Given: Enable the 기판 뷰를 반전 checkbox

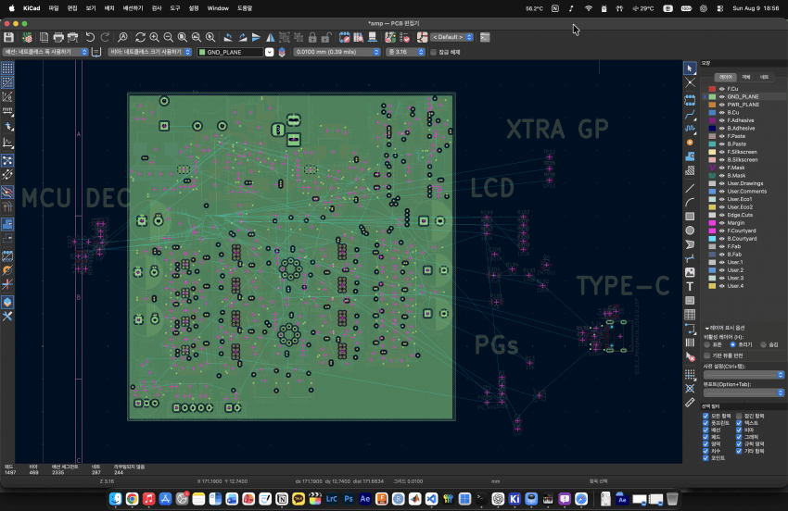Looking at the screenshot, I should (707, 355).
